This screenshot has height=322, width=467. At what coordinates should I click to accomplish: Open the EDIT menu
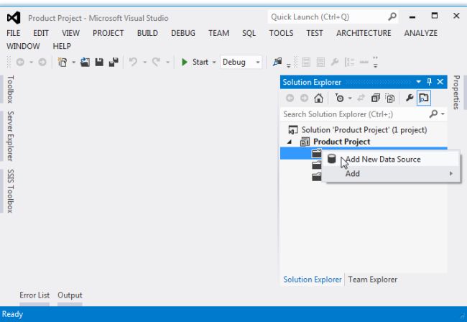tap(41, 33)
